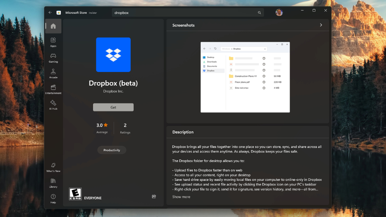Open the Library sidebar icon
The height and width of the screenshot is (217, 386).
pyautogui.click(x=53, y=184)
